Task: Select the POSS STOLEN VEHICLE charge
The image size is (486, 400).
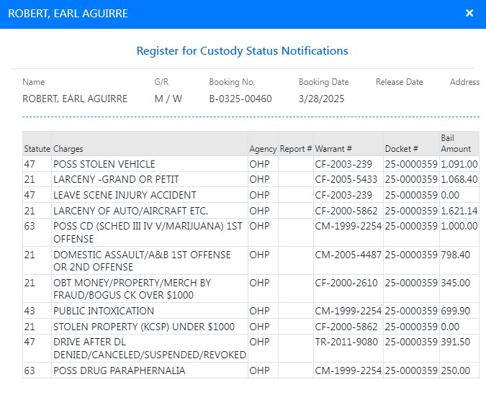Action: point(104,164)
